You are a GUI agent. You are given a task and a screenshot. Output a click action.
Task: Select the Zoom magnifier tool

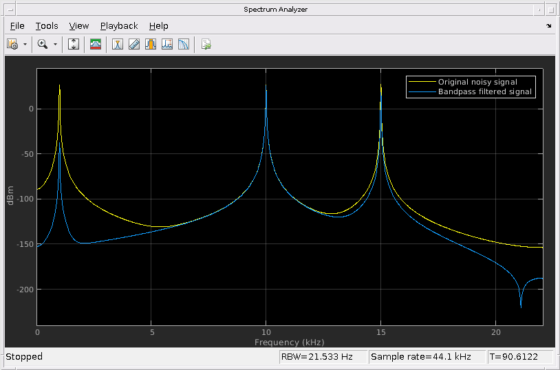coord(43,45)
